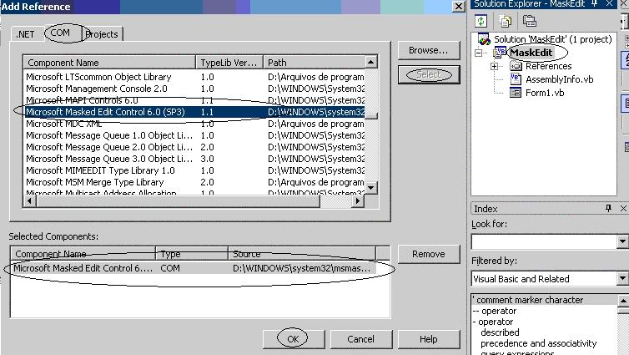Click the Look for input field
The image size is (629, 355).
pos(545,241)
